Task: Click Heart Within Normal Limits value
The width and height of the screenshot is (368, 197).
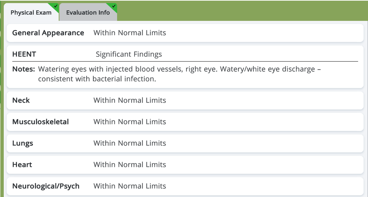Action: click(x=130, y=165)
